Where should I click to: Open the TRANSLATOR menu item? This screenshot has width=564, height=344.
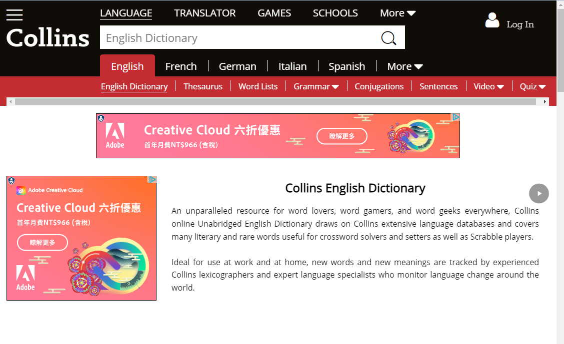[x=205, y=13]
